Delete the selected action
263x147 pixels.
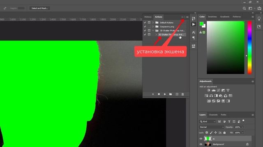[182, 94]
